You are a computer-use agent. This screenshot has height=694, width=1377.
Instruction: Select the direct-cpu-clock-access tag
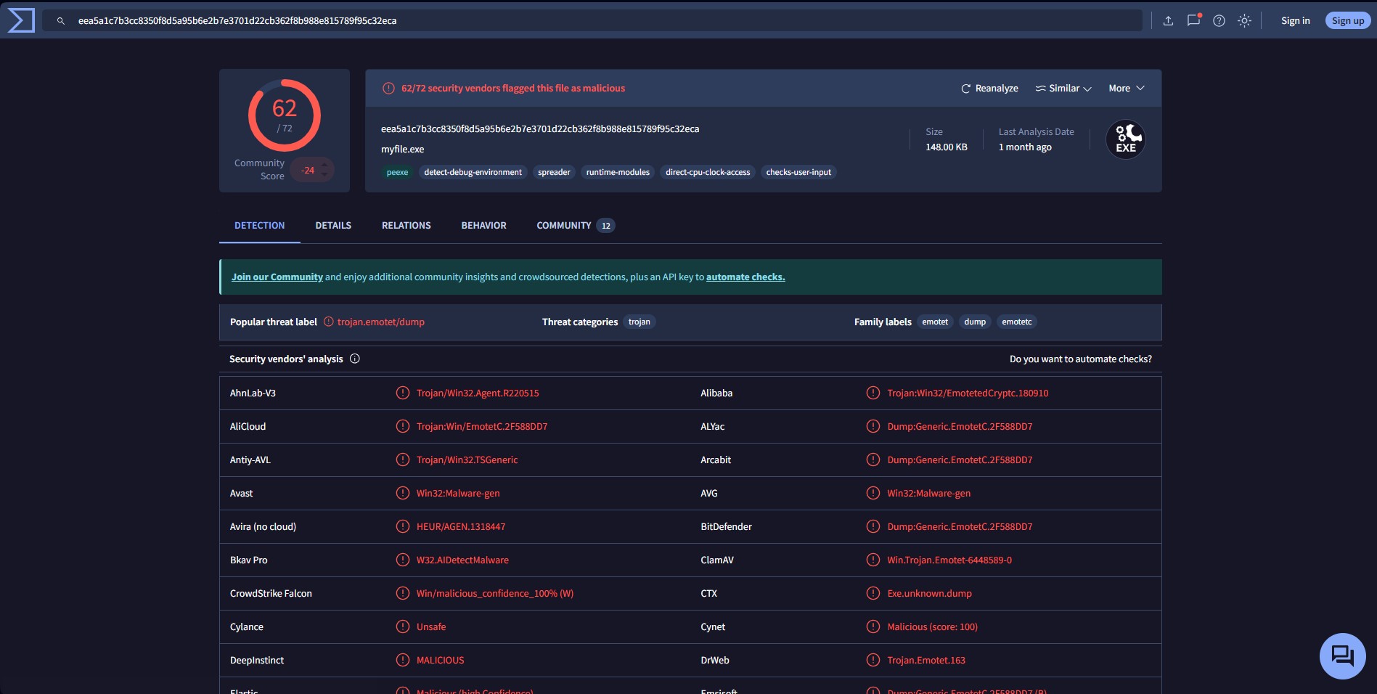coord(708,173)
